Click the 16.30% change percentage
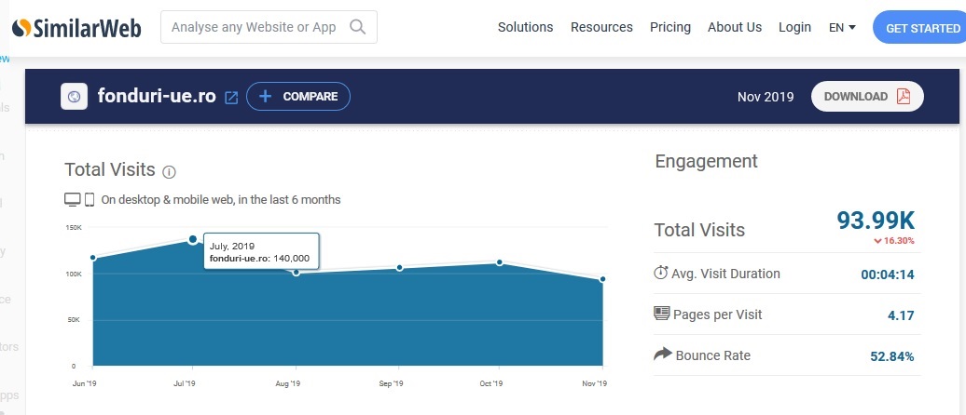 click(x=899, y=241)
